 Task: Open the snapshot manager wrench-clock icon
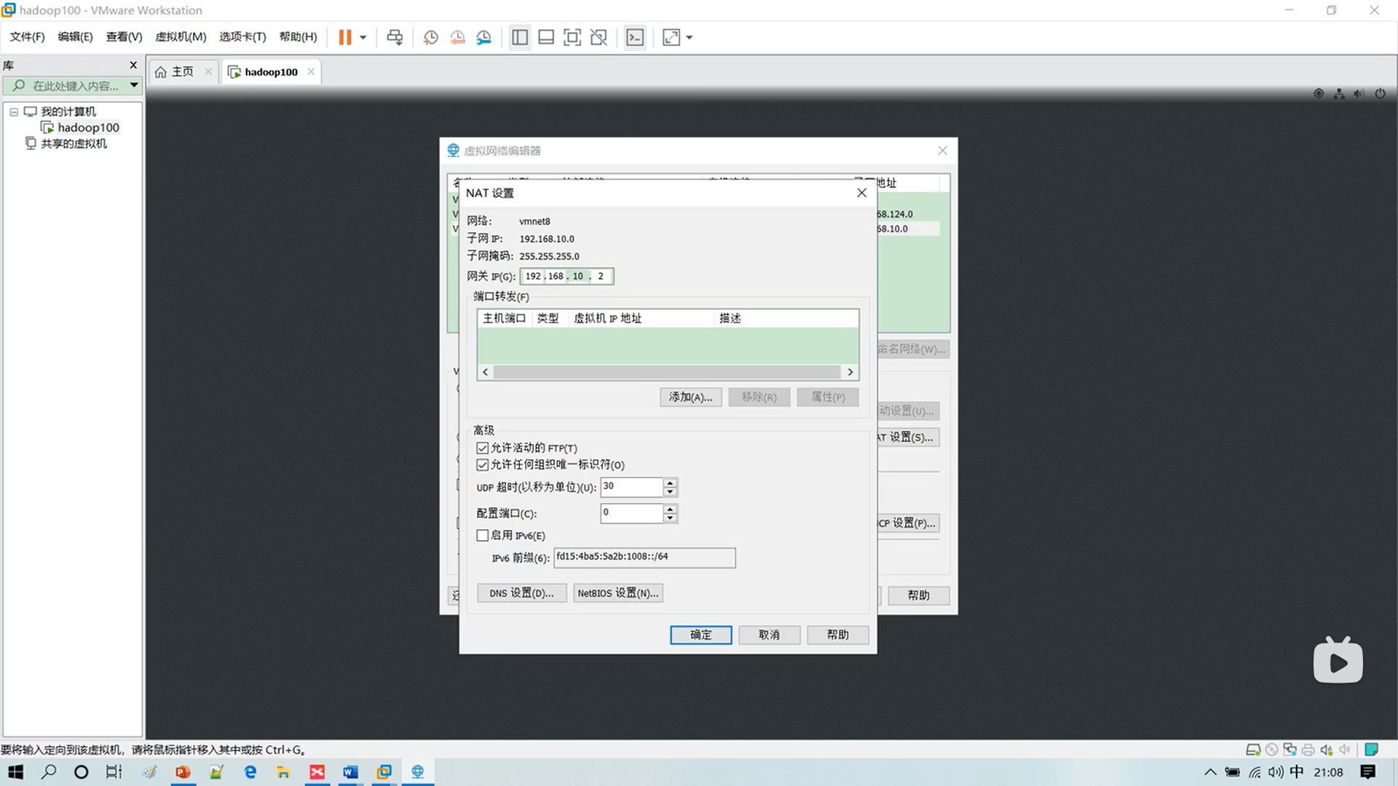[484, 37]
